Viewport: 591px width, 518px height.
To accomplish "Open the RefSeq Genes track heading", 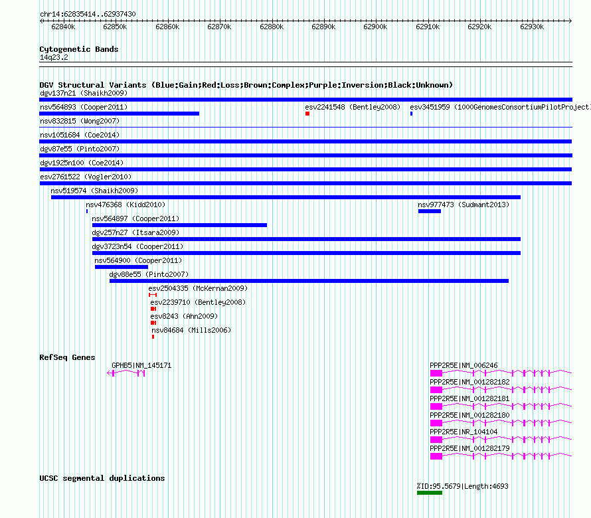I will 68,357.
